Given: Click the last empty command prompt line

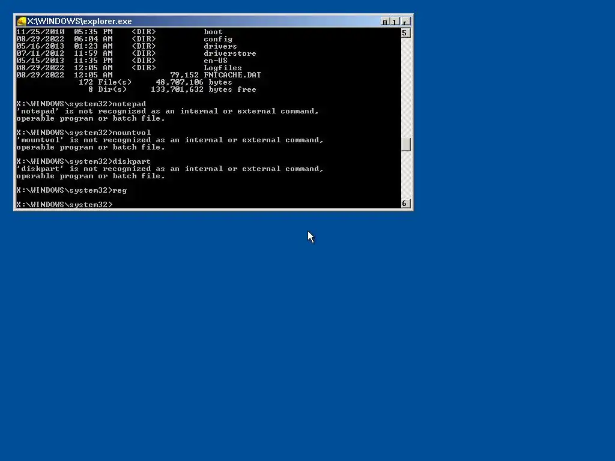Looking at the screenshot, I should coord(65,205).
